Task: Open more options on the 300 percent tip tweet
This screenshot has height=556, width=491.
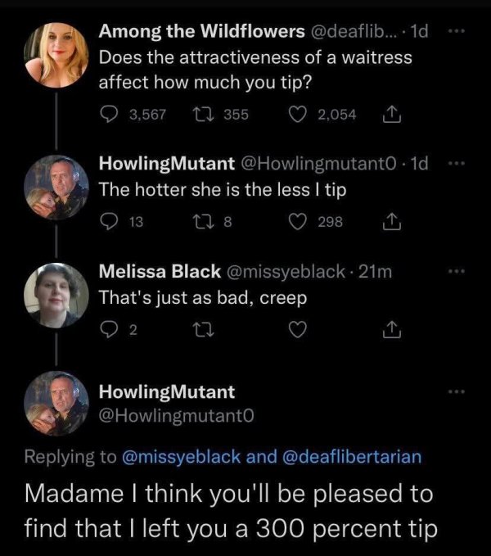Action: coord(459,391)
